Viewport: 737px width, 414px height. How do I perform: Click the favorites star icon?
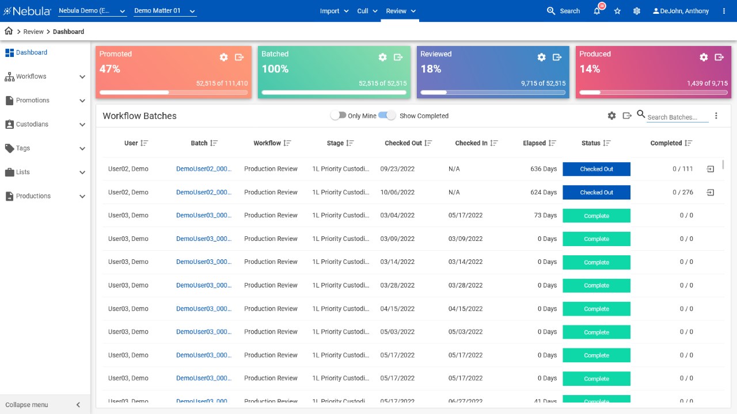pos(617,11)
